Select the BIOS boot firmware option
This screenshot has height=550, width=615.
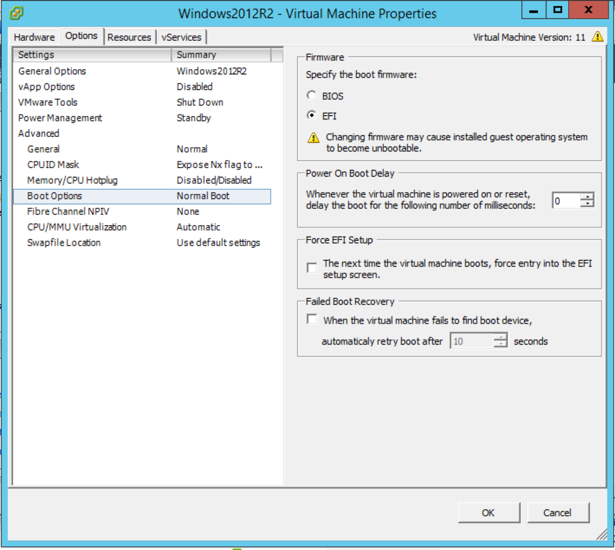click(x=311, y=95)
